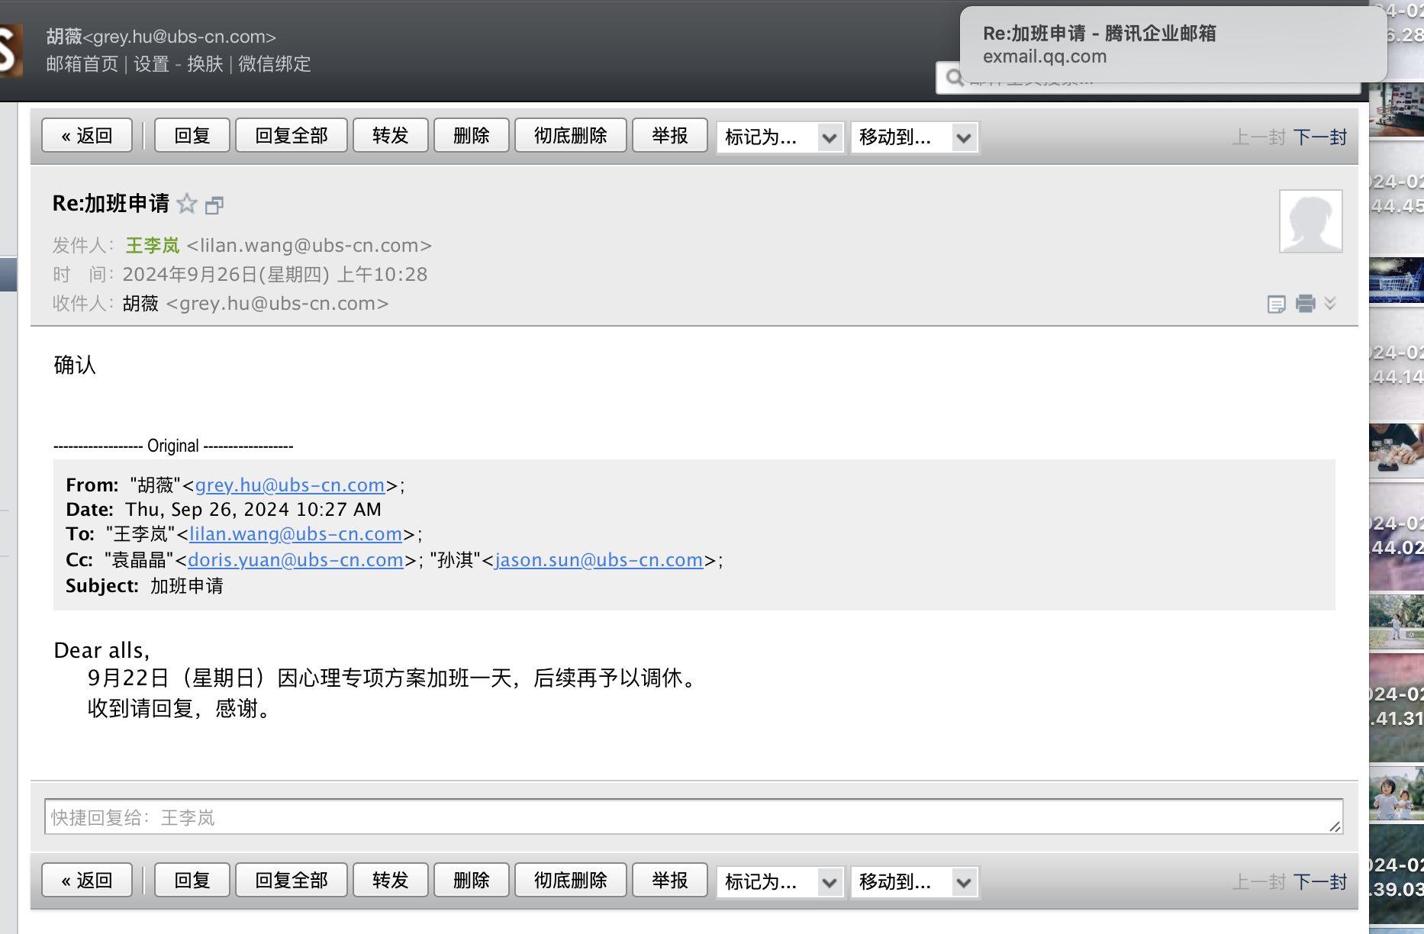Click the top 转发 button
Image resolution: width=1424 pixels, height=934 pixels.
coord(390,136)
